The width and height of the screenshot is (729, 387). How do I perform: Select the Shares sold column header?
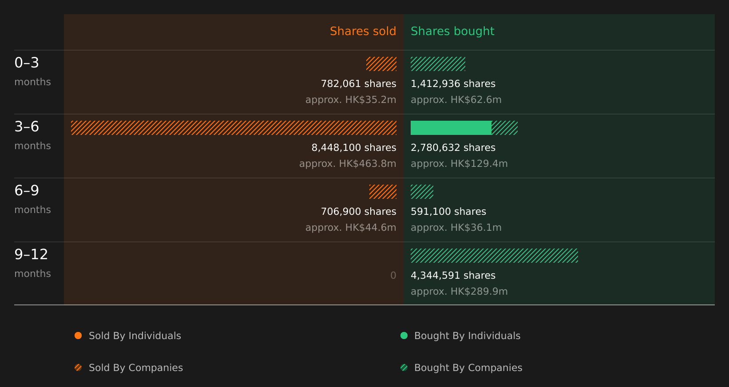click(x=363, y=31)
